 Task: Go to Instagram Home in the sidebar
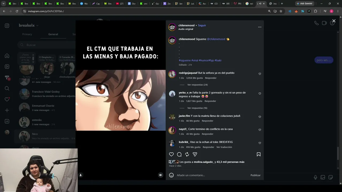[x=7, y=56]
